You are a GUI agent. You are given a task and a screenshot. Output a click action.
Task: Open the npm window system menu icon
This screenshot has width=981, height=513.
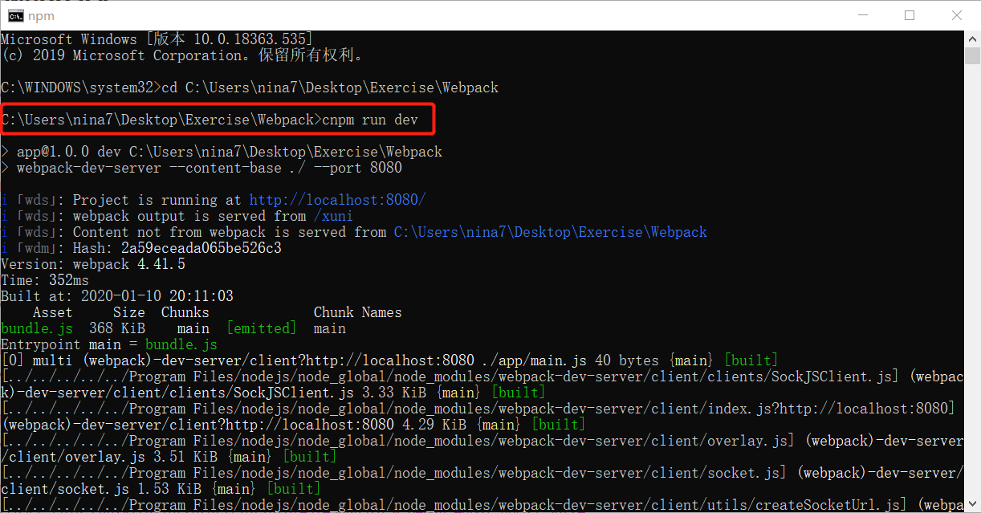[x=15, y=15]
